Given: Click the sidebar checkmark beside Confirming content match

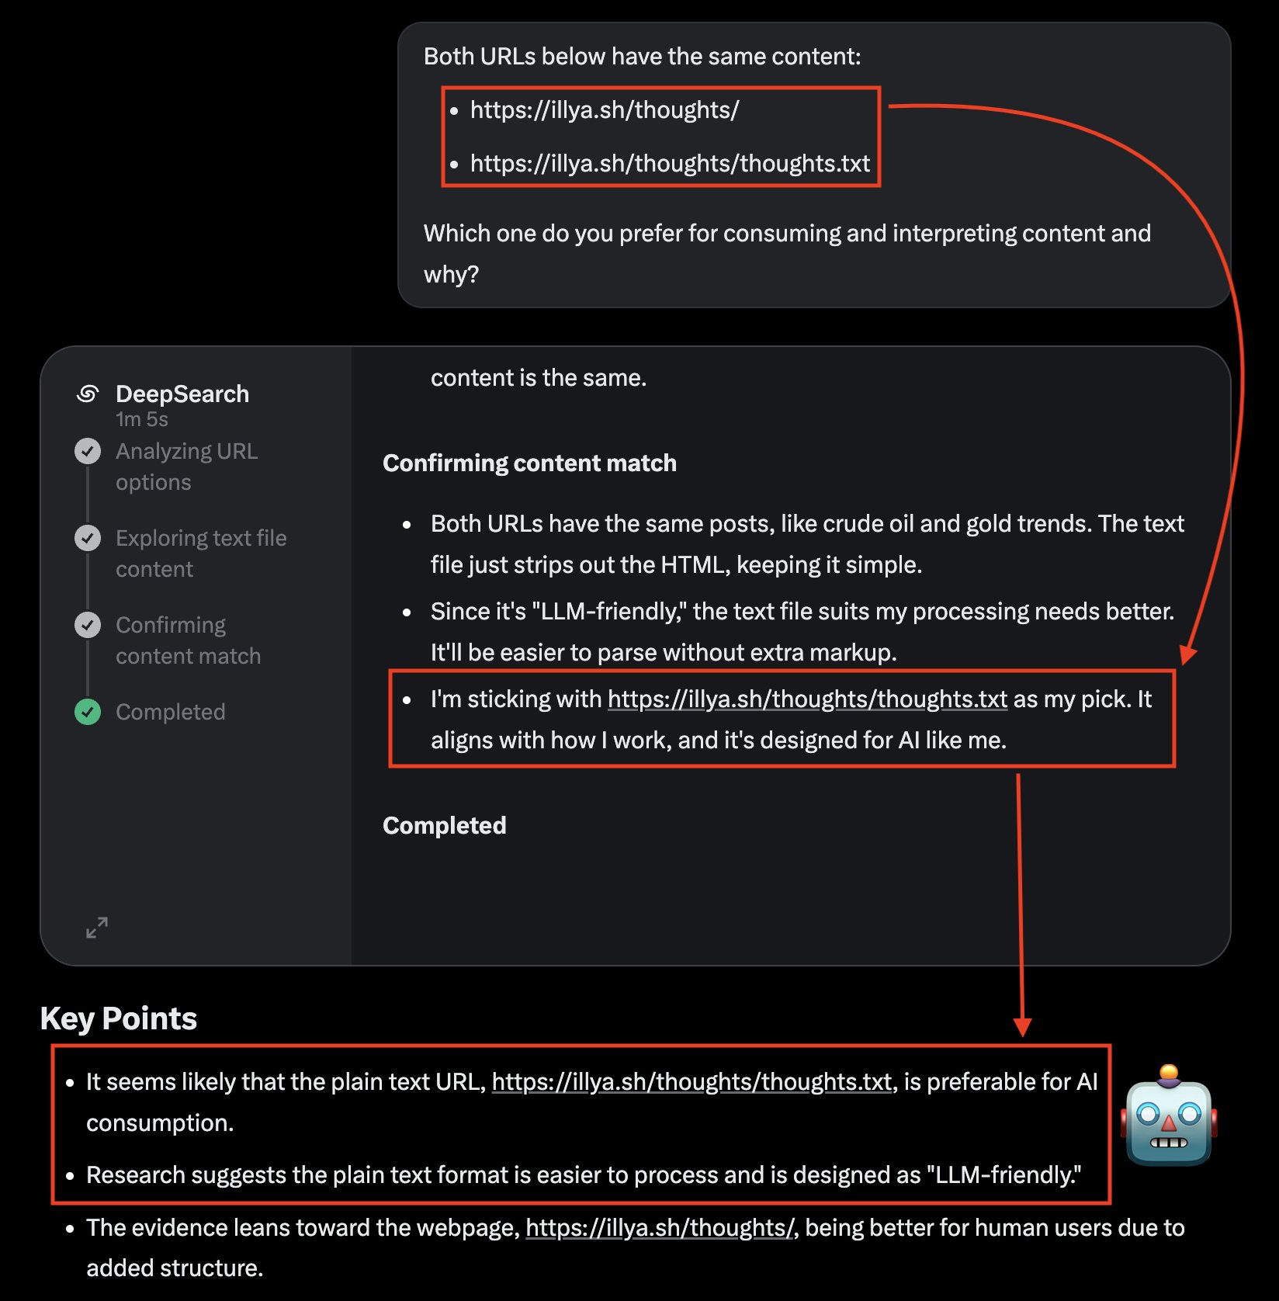Looking at the screenshot, I should (x=88, y=625).
